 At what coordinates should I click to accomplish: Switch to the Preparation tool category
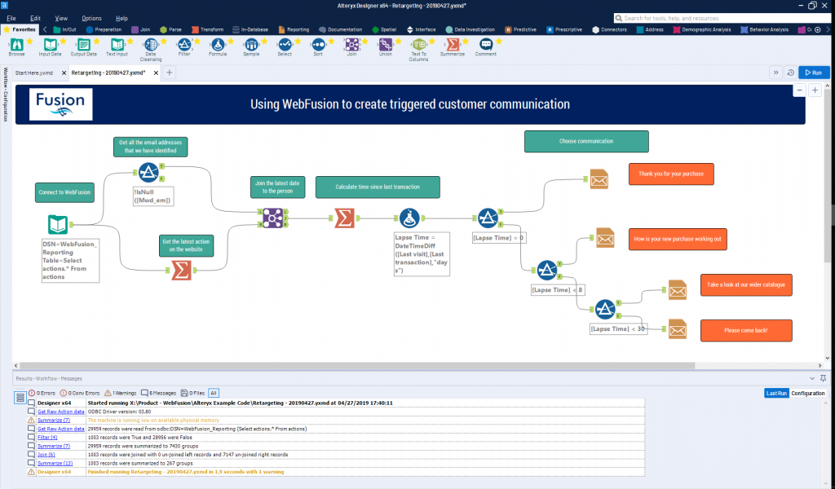104,30
